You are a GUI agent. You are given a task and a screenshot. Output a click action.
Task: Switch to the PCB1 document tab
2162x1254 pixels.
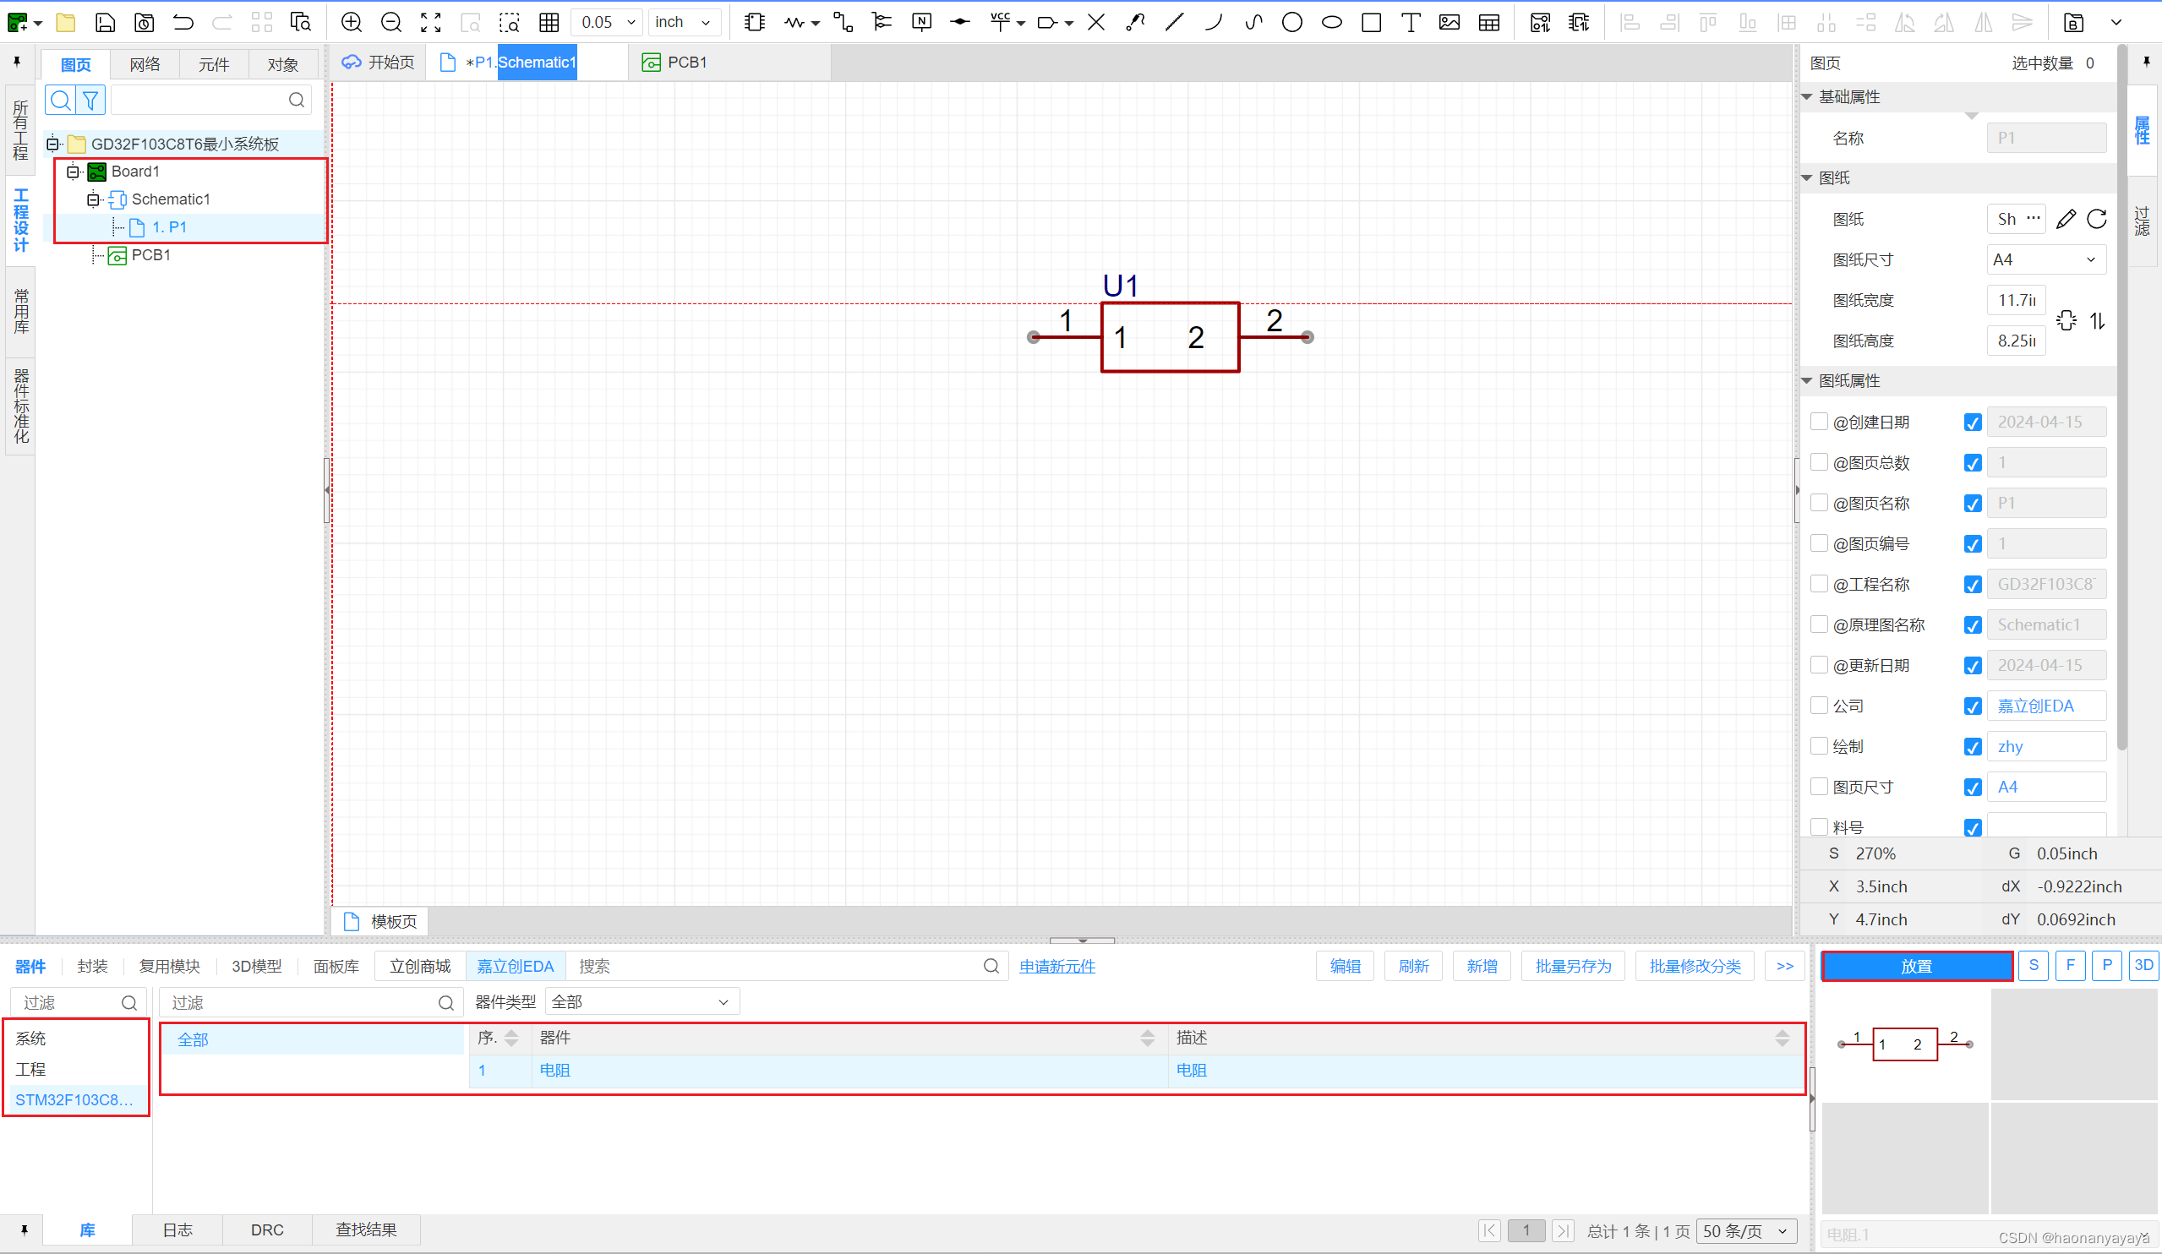[x=676, y=63]
